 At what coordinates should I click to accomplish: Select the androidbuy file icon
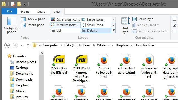[59, 92]
